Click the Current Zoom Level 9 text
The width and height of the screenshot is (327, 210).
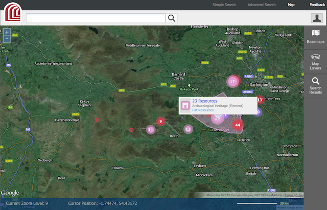(x=27, y=203)
